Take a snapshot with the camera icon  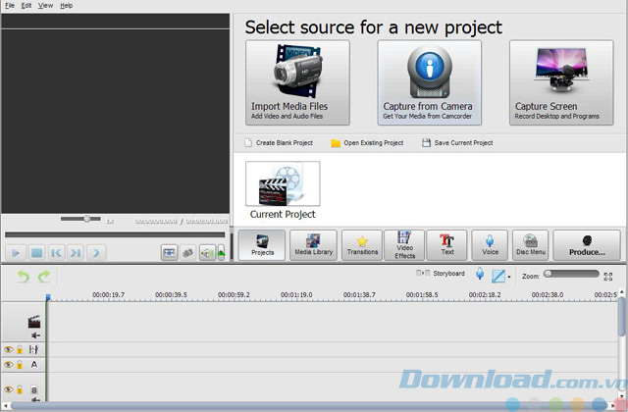pos(187,253)
